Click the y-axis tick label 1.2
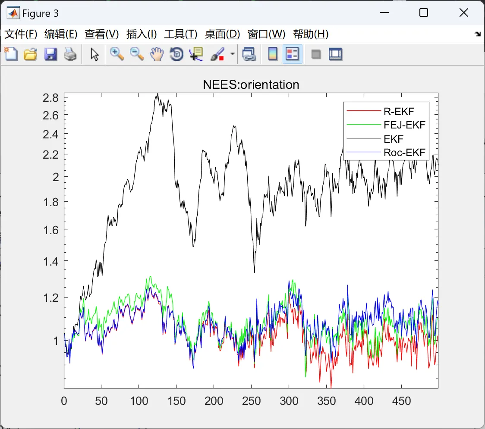The image size is (485, 429). pyautogui.click(x=51, y=298)
